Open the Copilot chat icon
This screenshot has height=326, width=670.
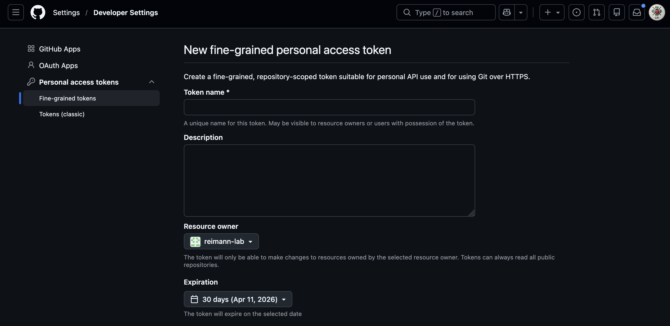507,12
